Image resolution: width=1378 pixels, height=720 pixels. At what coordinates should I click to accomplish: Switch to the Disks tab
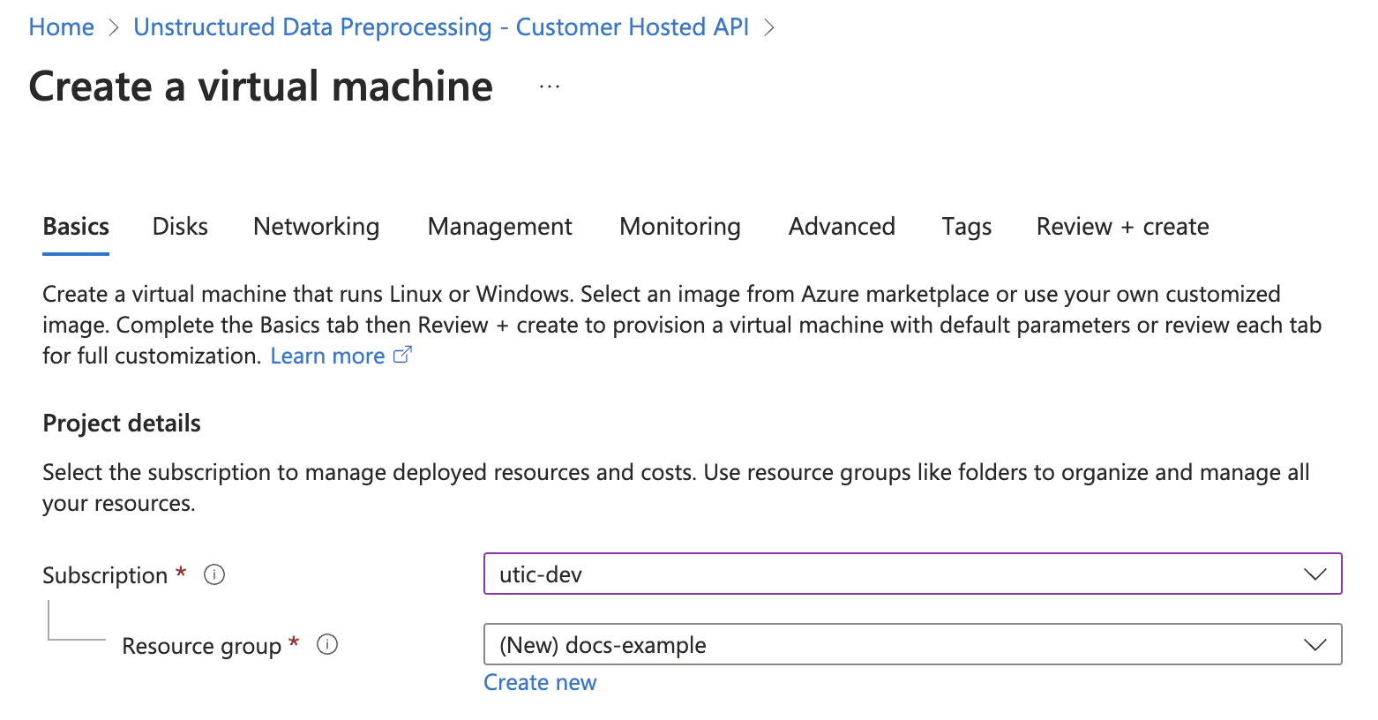pos(180,227)
